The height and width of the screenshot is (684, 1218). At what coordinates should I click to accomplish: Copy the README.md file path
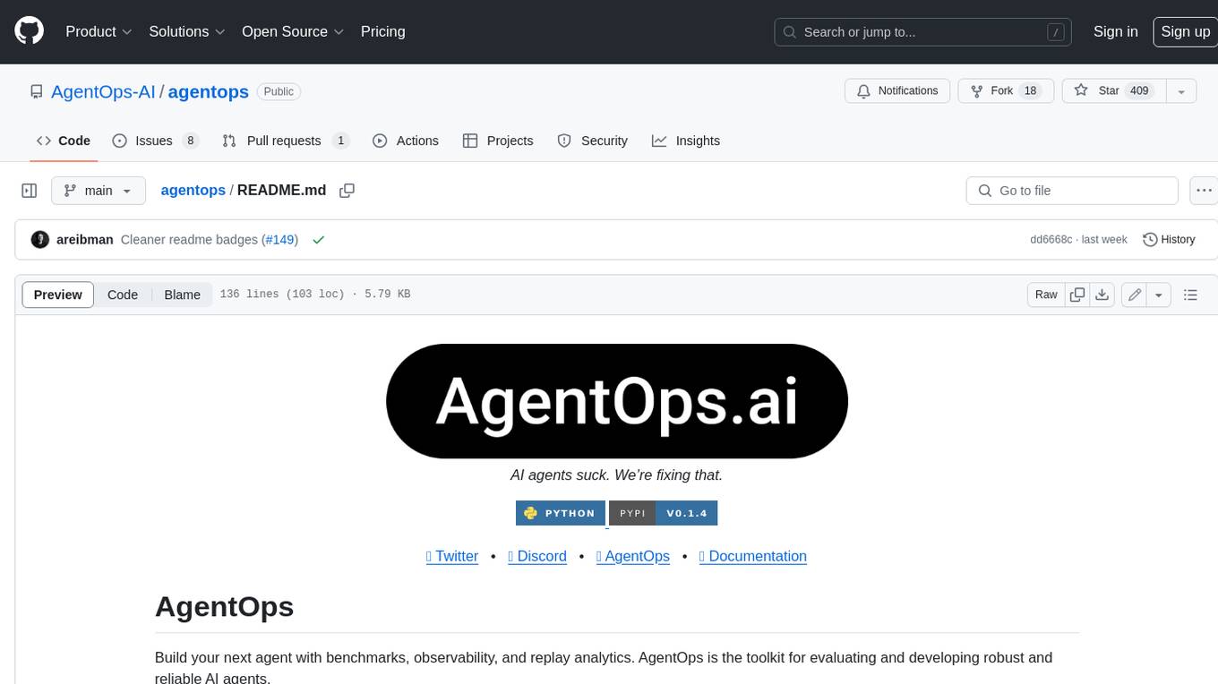click(x=347, y=191)
